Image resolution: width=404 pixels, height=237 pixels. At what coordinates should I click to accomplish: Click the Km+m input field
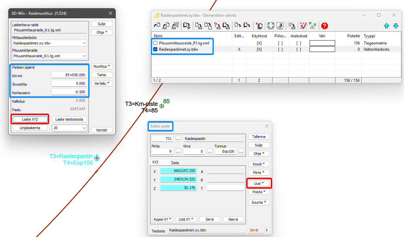[x=69, y=75]
